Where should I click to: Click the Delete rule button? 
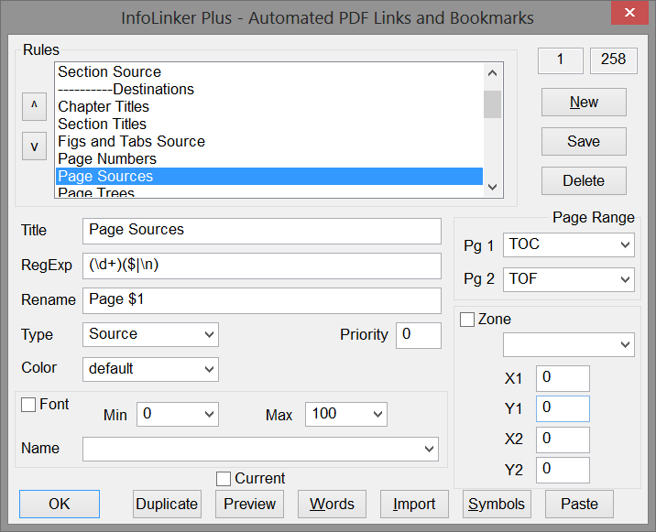tap(584, 180)
